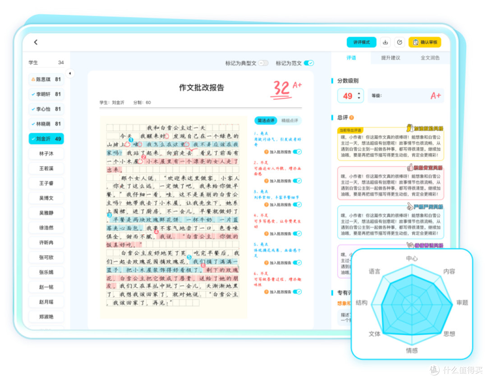Select student 林子沐 in the list
The image size is (487, 380).
[46, 153]
